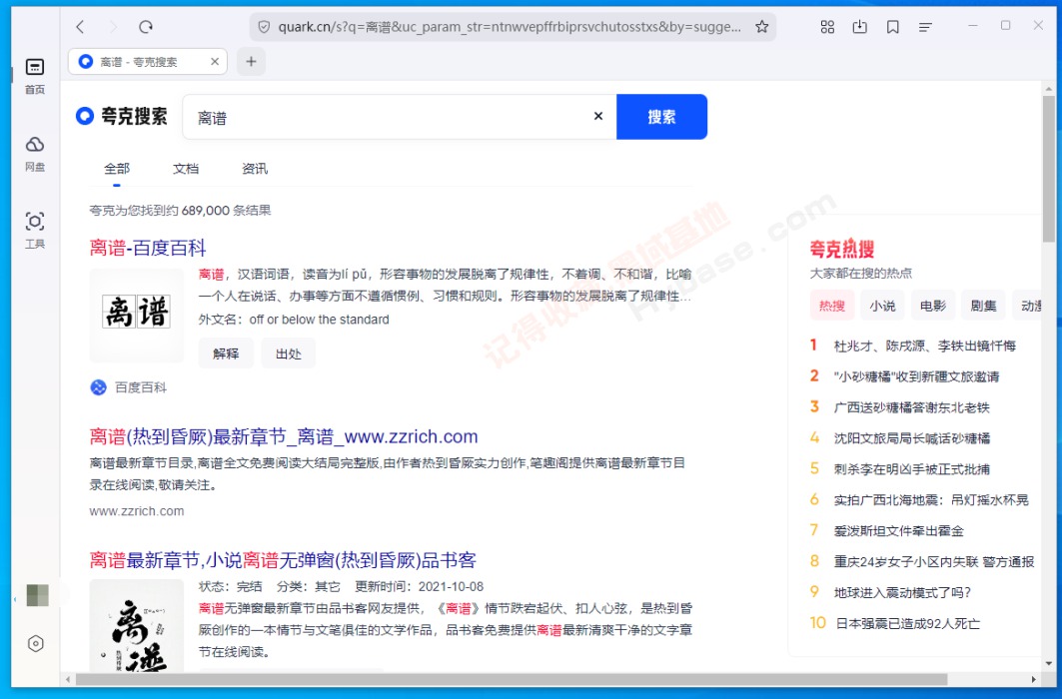Open 首页 in the left sidebar

pos(35,76)
